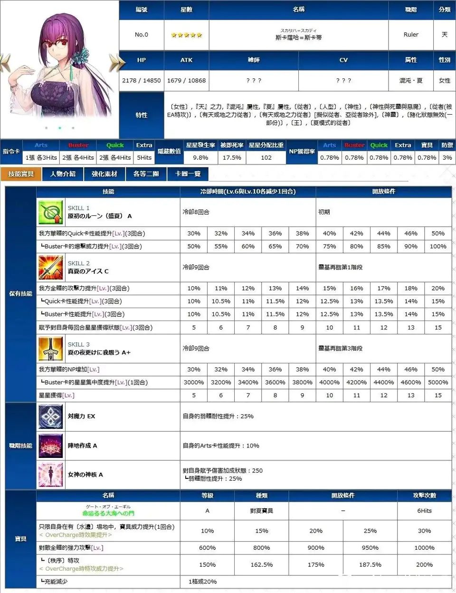
Task: Open the 各等二圍 tab
Action: (x=146, y=174)
